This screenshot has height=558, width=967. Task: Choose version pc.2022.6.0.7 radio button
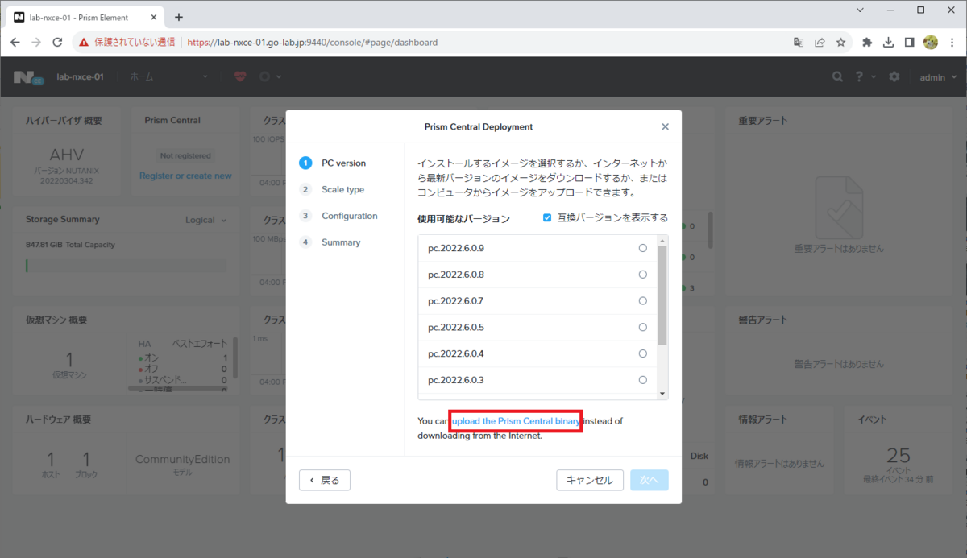(642, 300)
